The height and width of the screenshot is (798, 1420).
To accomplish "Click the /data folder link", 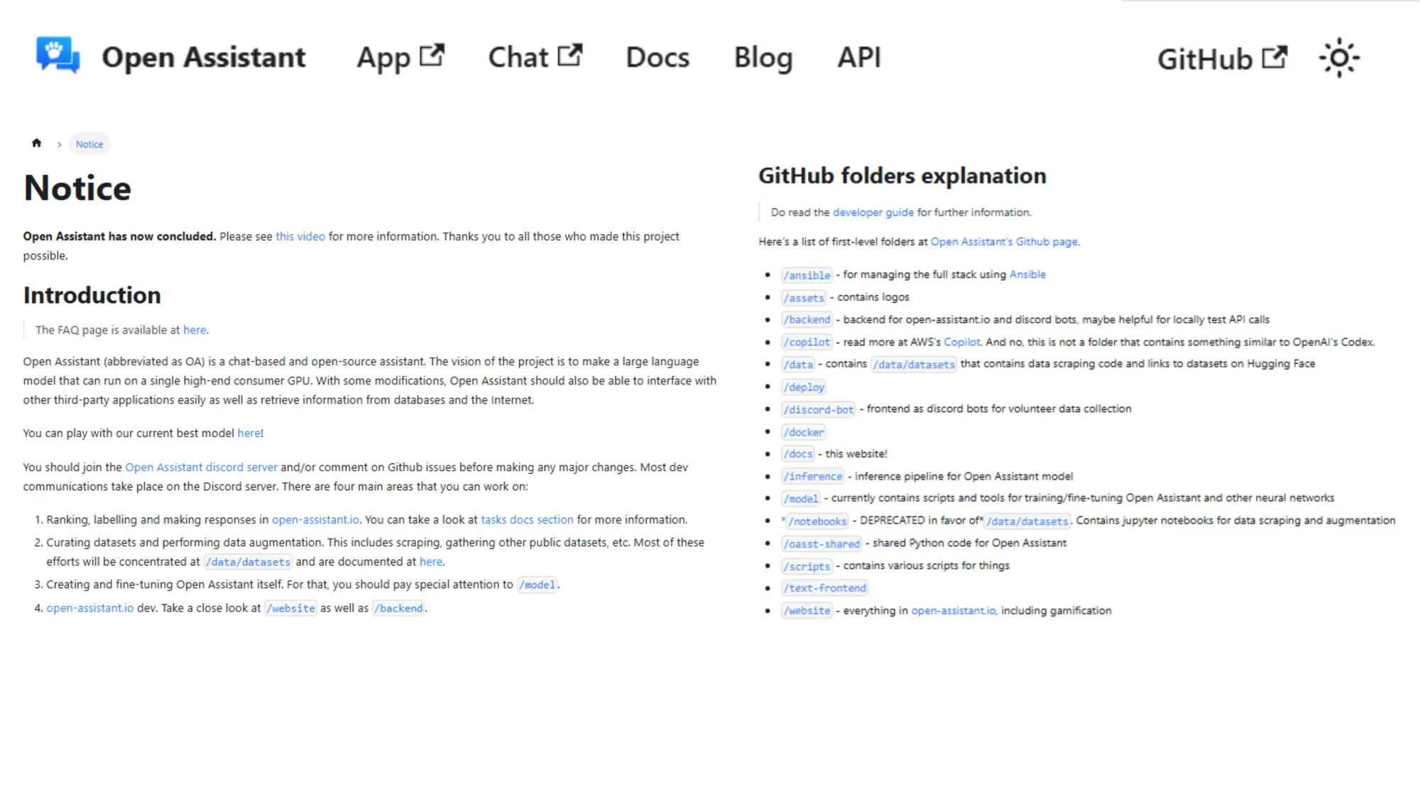I will 798,365.
